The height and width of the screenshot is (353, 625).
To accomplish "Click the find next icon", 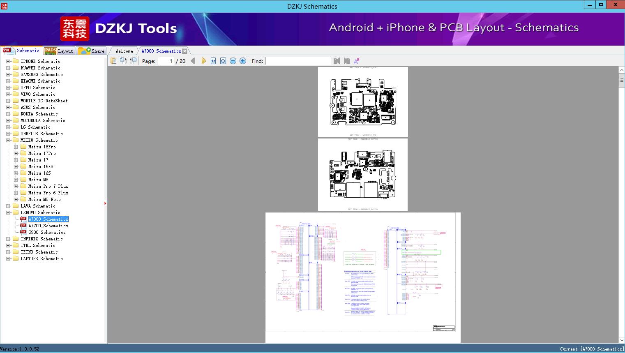I will [347, 61].
